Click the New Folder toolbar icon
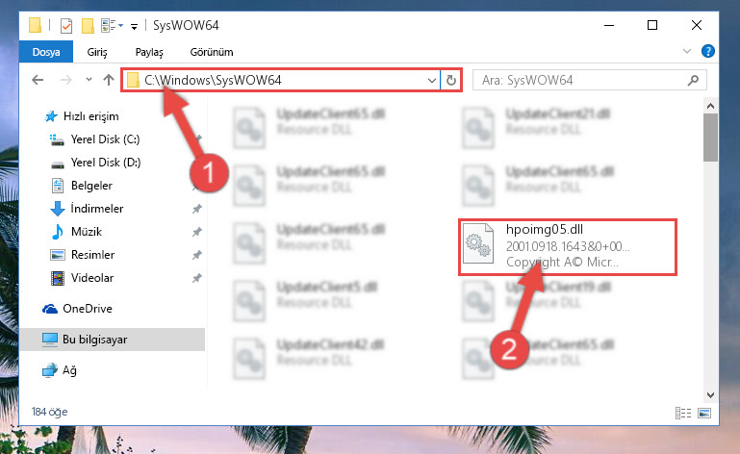This screenshot has width=740, height=454. click(88, 25)
